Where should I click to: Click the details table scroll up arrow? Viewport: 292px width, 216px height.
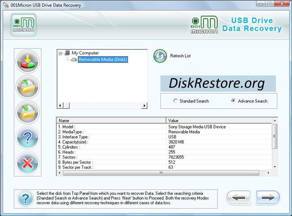tap(274, 121)
